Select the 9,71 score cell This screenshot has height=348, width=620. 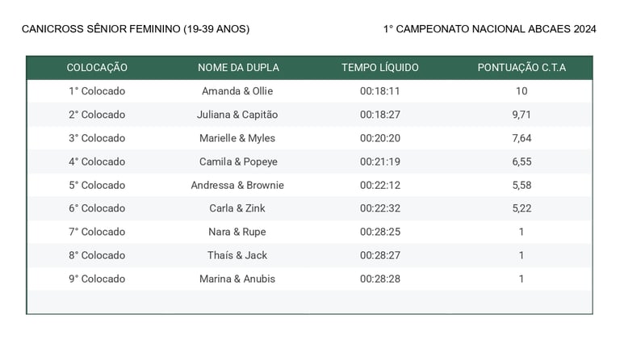pyautogui.click(x=522, y=115)
